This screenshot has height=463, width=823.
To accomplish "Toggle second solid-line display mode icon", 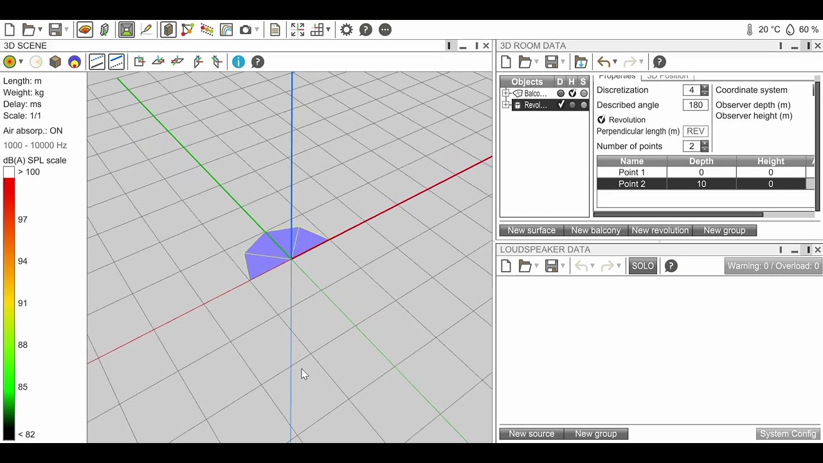I will click(116, 62).
